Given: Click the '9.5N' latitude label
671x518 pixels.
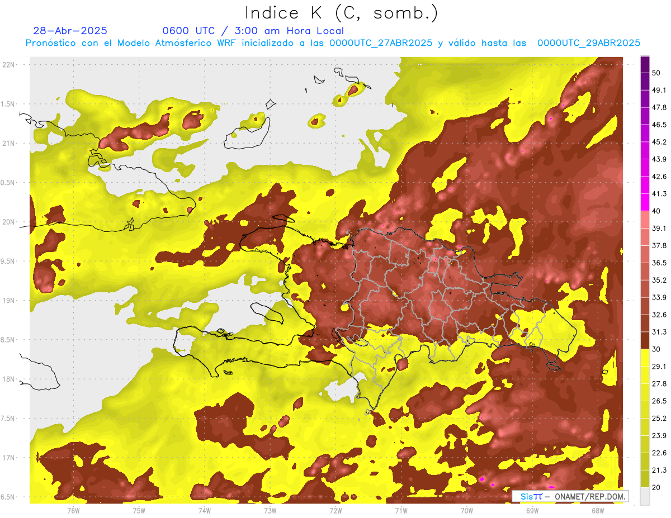Looking at the screenshot, I should click(8, 261).
